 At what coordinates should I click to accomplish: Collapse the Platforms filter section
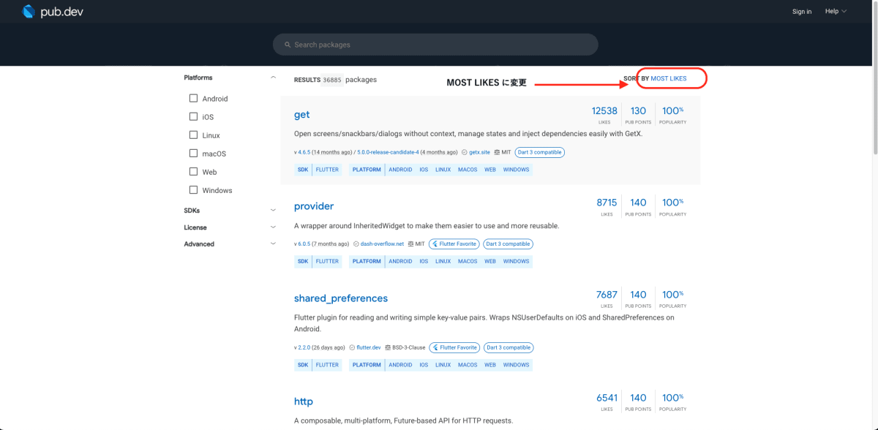pyautogui.click(x=273, y=78)
